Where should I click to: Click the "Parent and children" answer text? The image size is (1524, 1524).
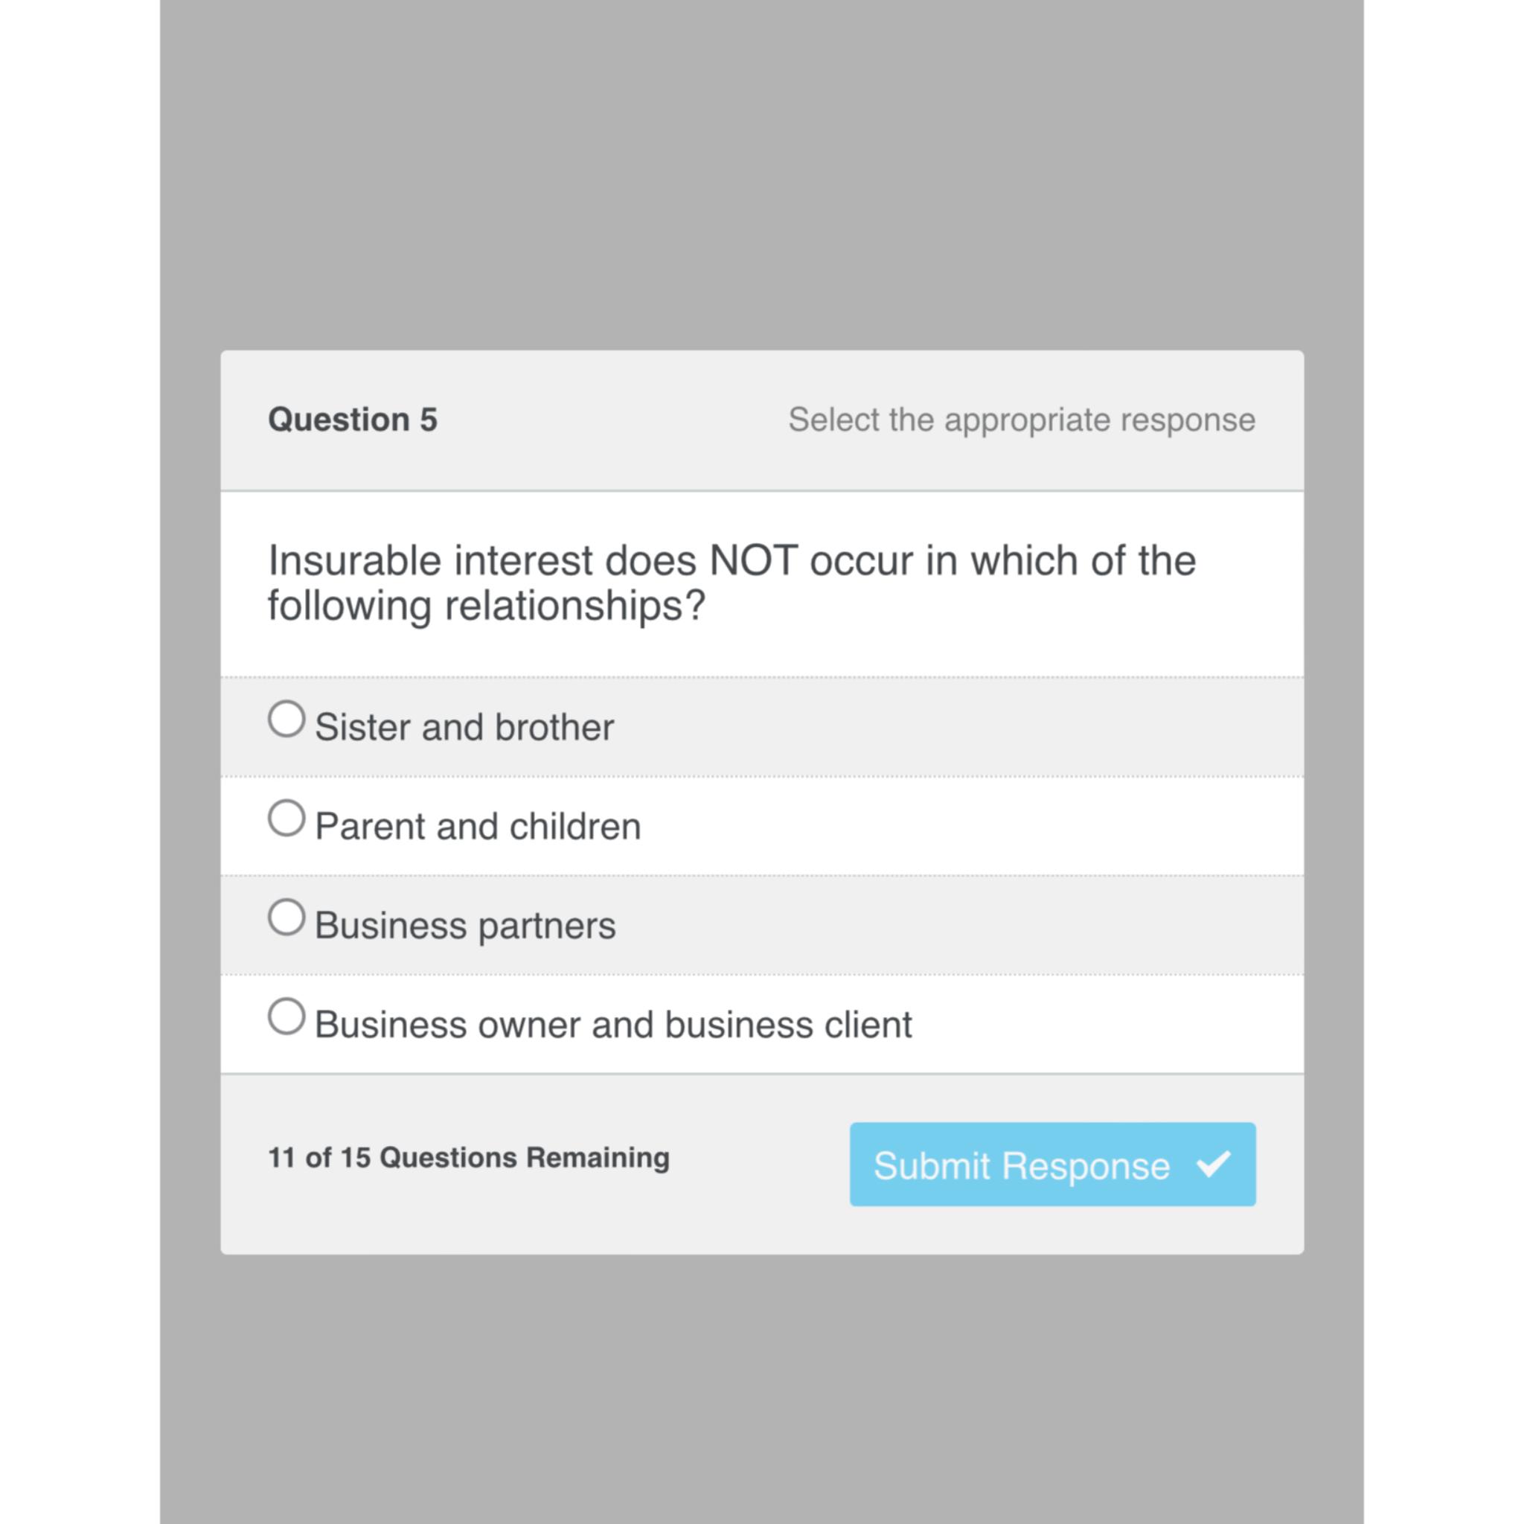click(478, 825)
